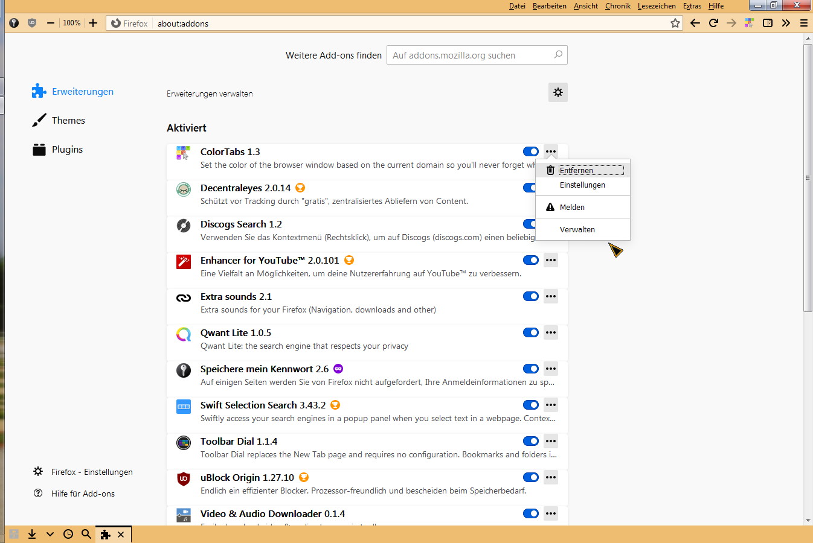Select the puzzle-piece add-ons tab at bottom

[106, 534]
